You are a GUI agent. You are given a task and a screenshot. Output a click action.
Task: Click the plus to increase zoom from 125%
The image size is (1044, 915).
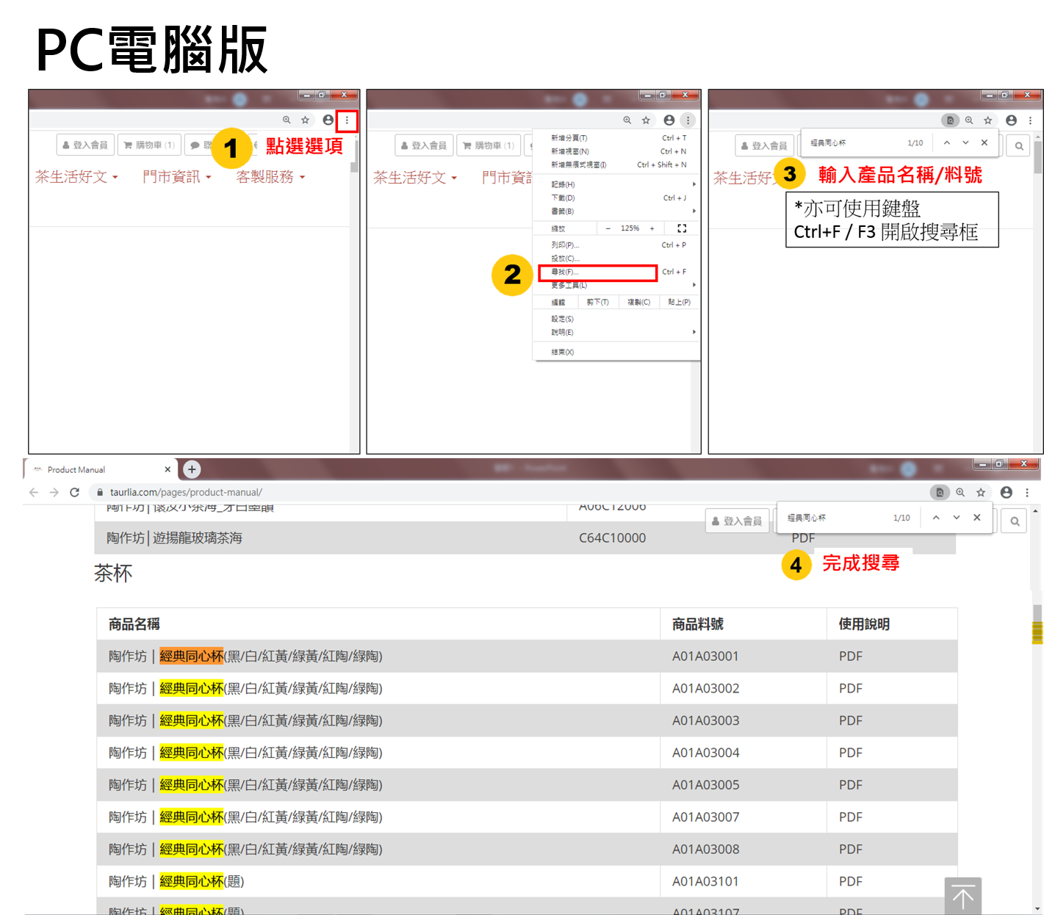coord(652,228)
